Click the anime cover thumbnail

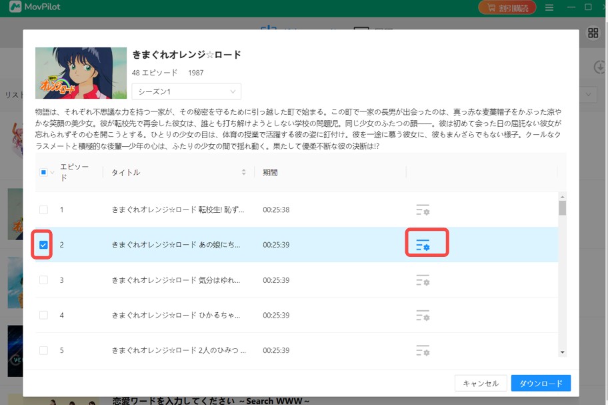[x=81, y=73]
